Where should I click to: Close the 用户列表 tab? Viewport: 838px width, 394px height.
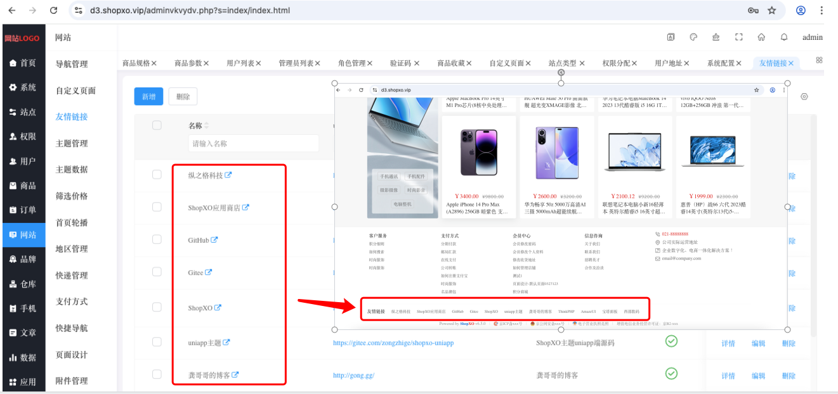[x=258, y=63]
